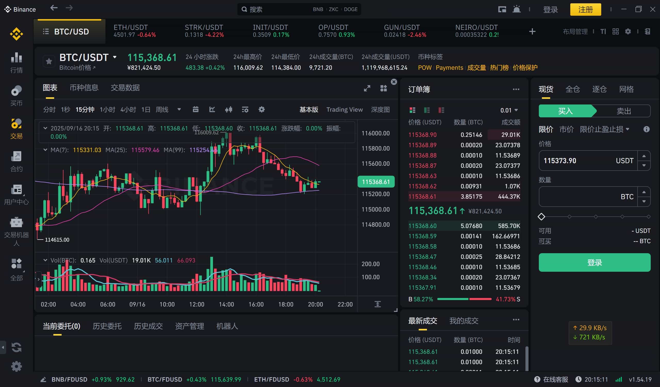Click the amount percentage slider handle

541,216
